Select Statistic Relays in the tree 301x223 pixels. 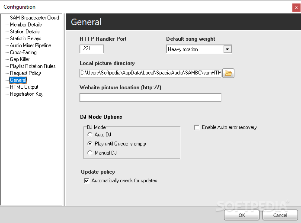click(26, 39)
